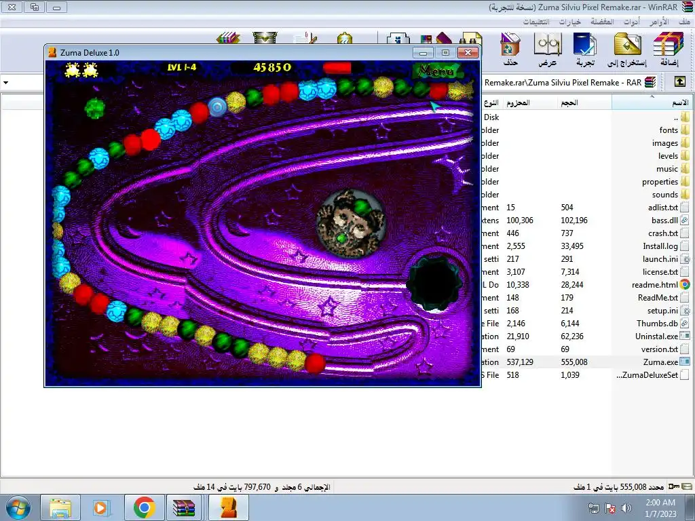This screenshot has height=521, width=695.
Task: Open the Options (خيارات) menu
Action: pos(569,21)
